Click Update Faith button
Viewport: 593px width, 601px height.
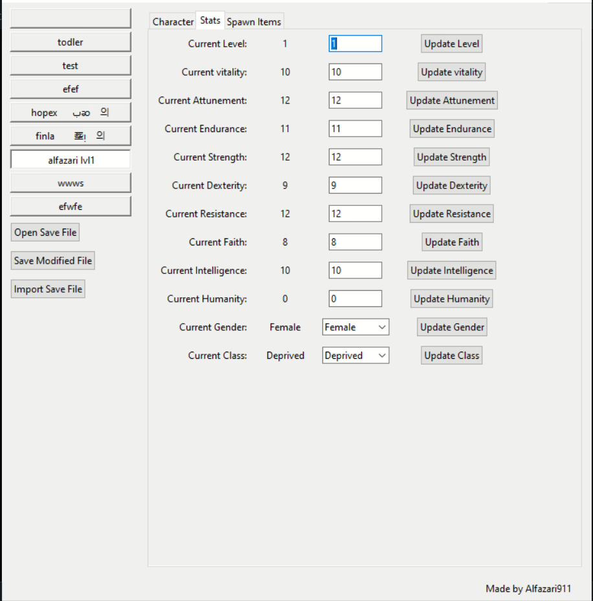pyautogui.click(x=452, y=242)
